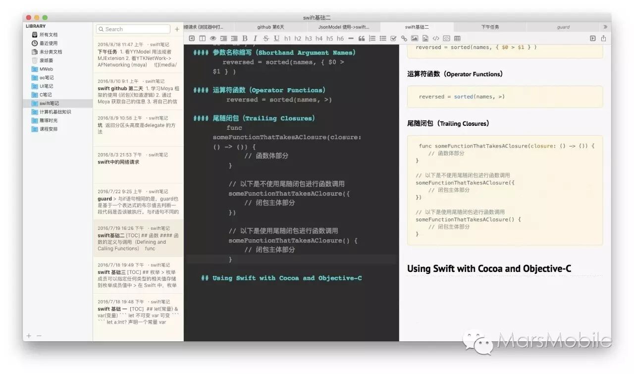The image size is (634, 374).
Task: Select the oc笔记 folder
Action: click(57, 77)
